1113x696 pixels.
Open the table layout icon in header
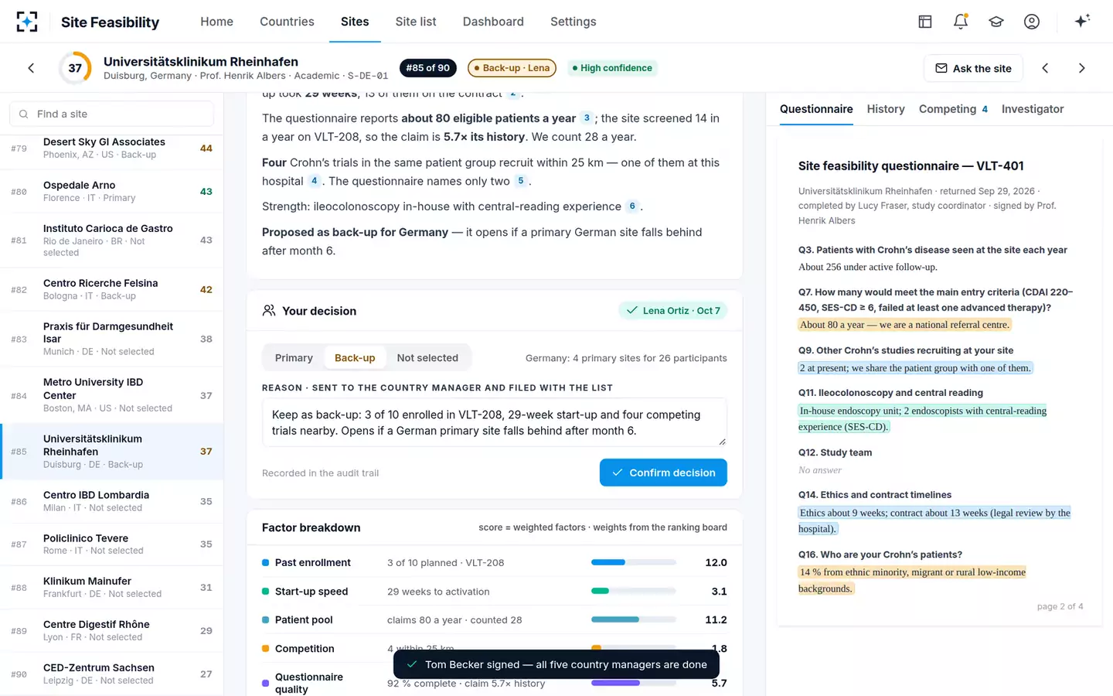pyautogui.click(x=925, y=22)
